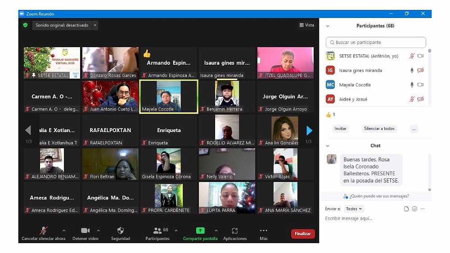Click the file attachment icon in chat
Viewport: 450px width, 253px height.
[406, 209]
